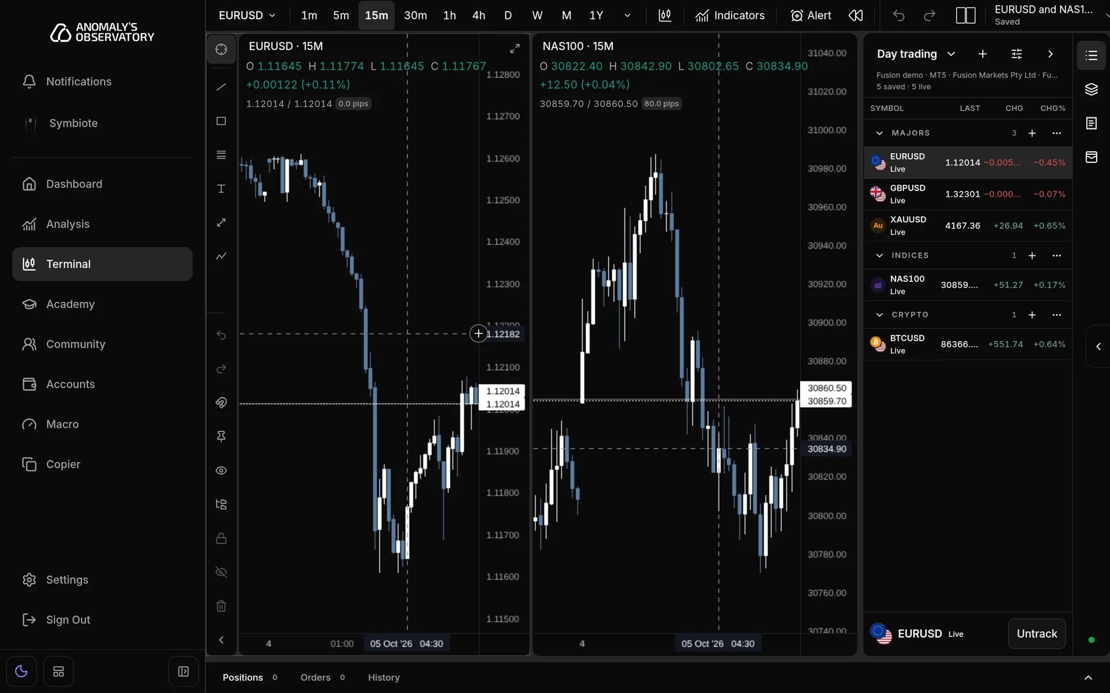This screenshot has width=1110, height=693.
Task: Toggle the sidebar collapse panel button
Action: pyautogui.click(x=183, y=672)
